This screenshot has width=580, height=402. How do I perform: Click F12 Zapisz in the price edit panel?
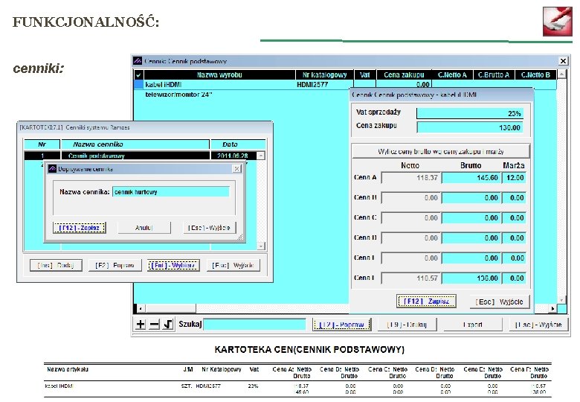tap(426, 301)
